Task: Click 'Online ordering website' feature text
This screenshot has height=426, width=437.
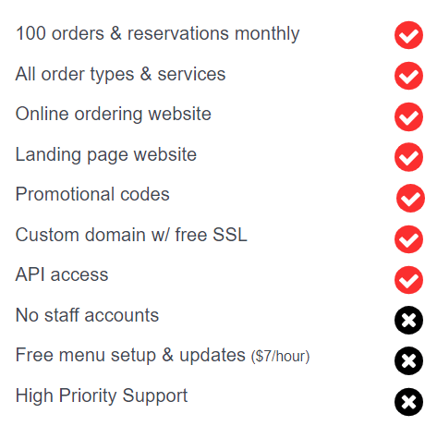Action: pos(113,115)
